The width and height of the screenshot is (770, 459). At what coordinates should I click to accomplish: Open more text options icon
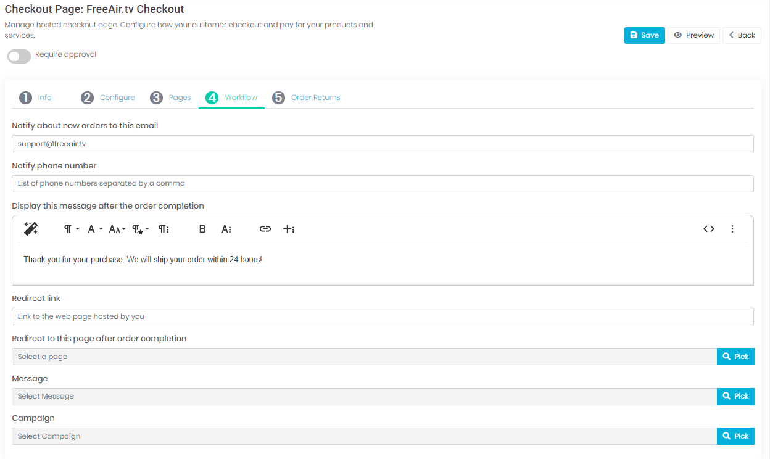(226, 229)
